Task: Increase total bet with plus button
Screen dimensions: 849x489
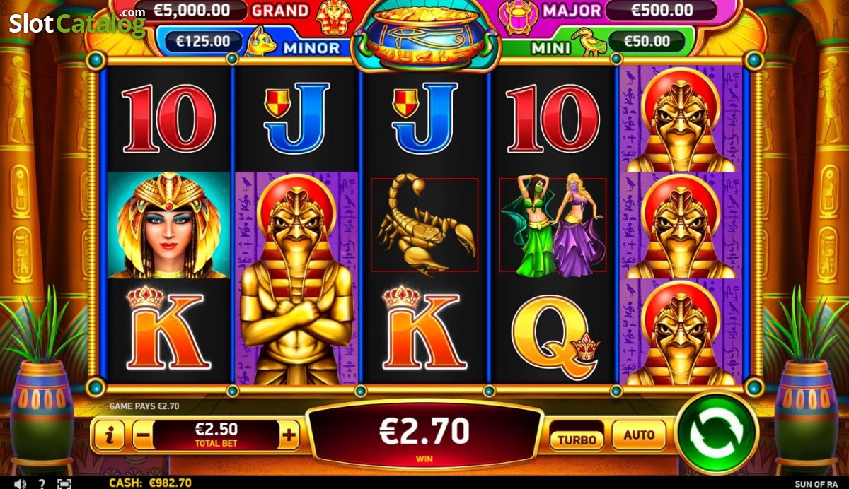Action: pos(289,435)
